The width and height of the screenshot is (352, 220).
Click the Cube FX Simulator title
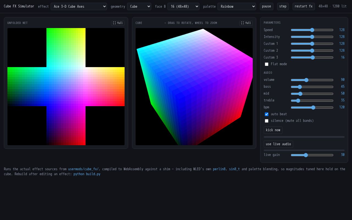pyautogui.click(x=19, y=6)
